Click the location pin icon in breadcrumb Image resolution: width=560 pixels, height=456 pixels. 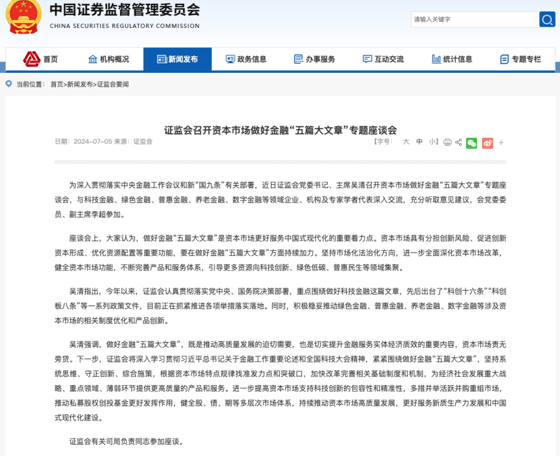pyautogui.click(x=9, y=84)
